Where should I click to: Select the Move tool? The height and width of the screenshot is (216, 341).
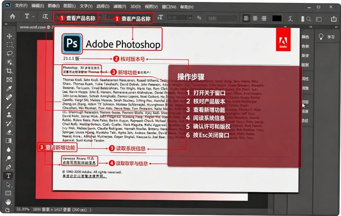click(x=9, y=36)
